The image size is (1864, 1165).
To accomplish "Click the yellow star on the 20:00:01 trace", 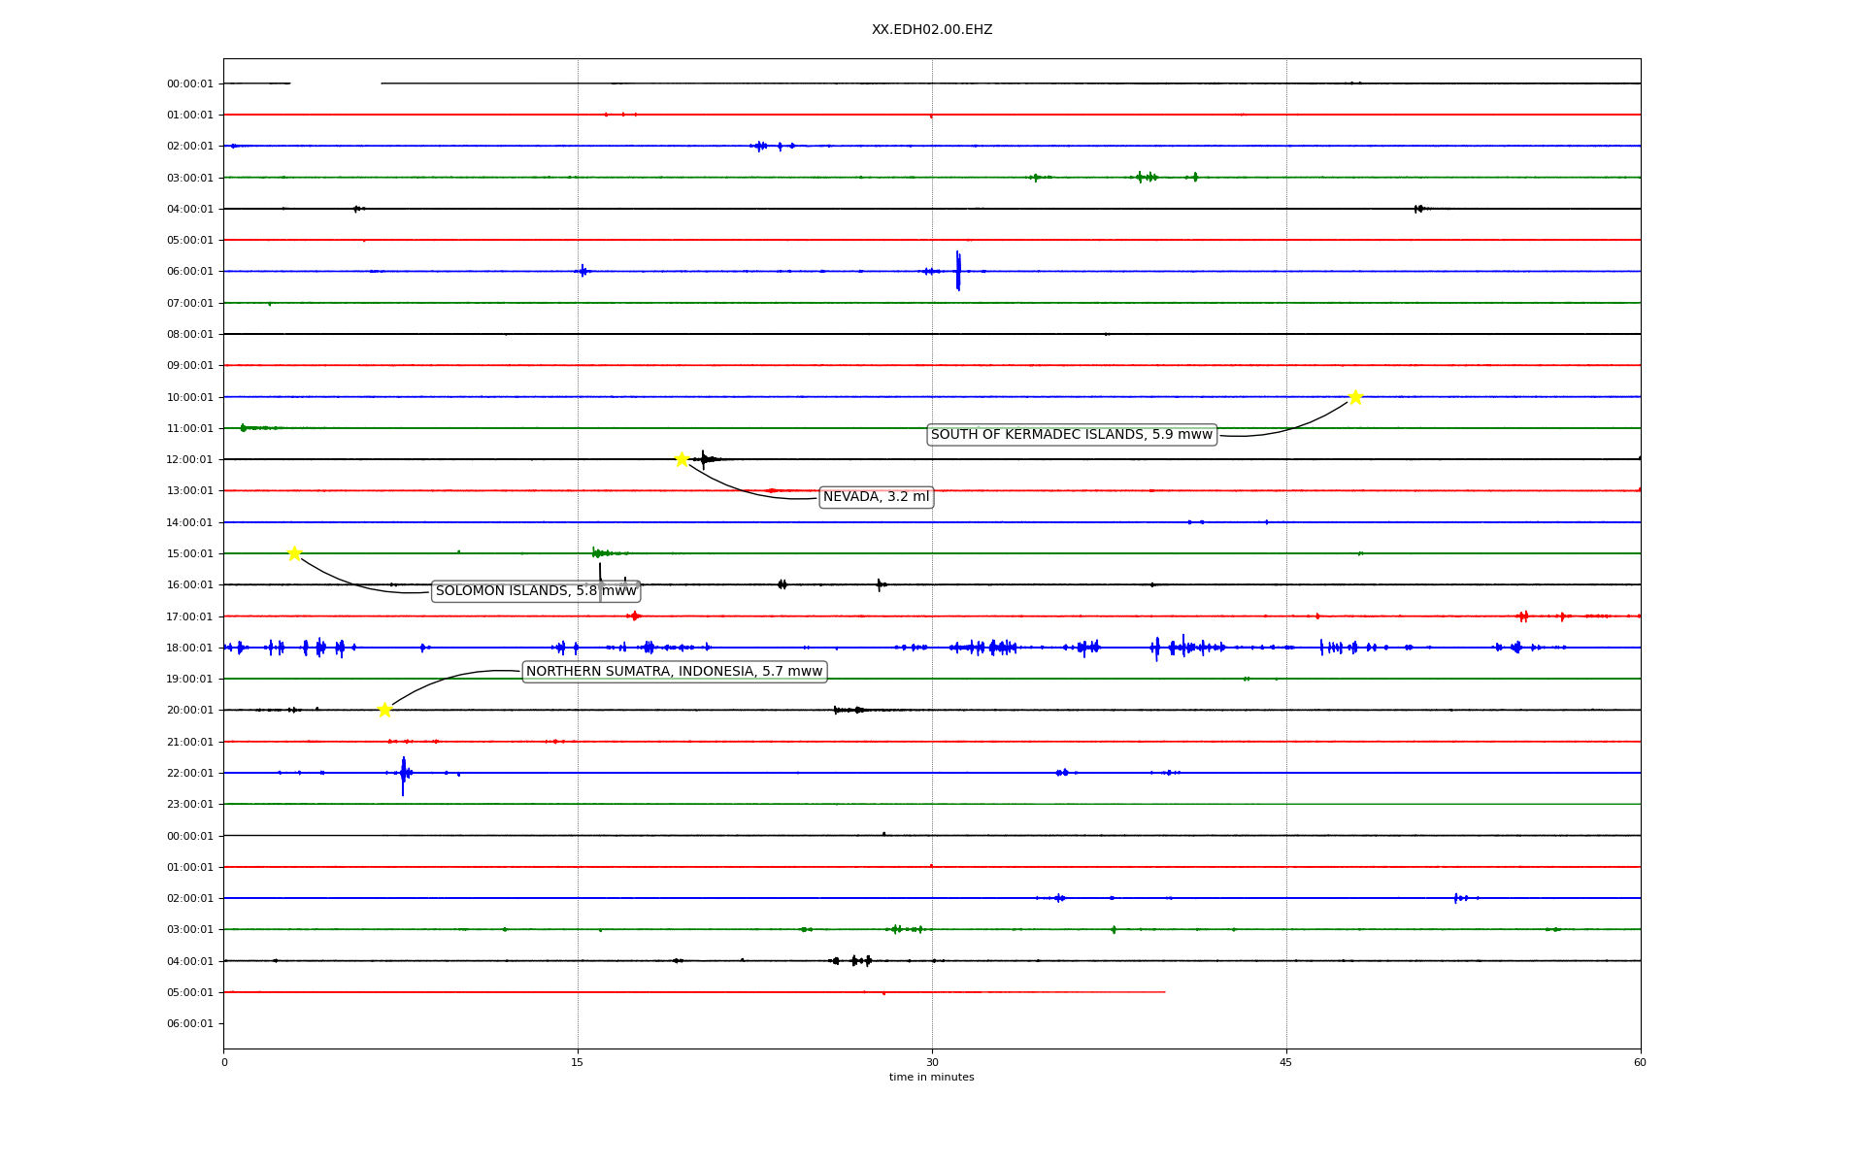I will click(x=384, y=710).
